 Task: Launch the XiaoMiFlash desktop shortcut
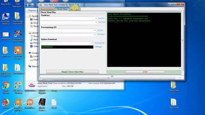tap(30, 103)
